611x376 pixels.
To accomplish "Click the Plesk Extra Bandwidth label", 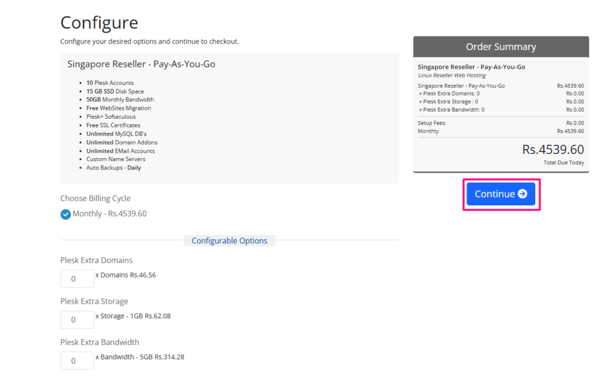I will tap(100, 342).
